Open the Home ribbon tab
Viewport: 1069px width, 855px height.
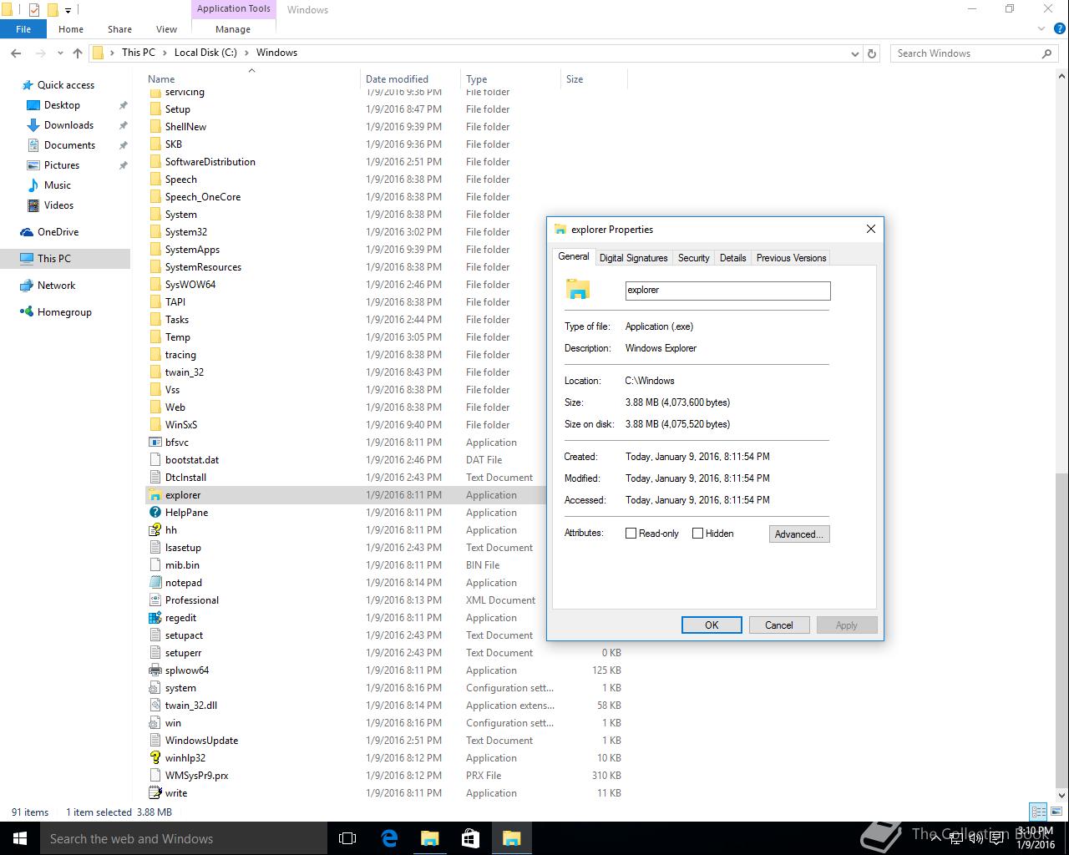pos(71,29)
